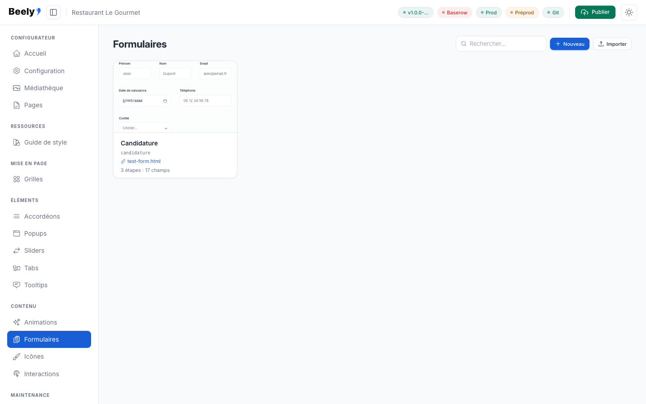Open the test-form.html link

144,161
